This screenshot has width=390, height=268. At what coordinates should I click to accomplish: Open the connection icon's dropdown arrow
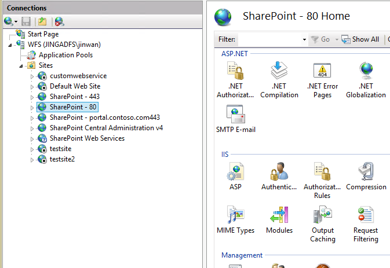click(x=16, y=22)
